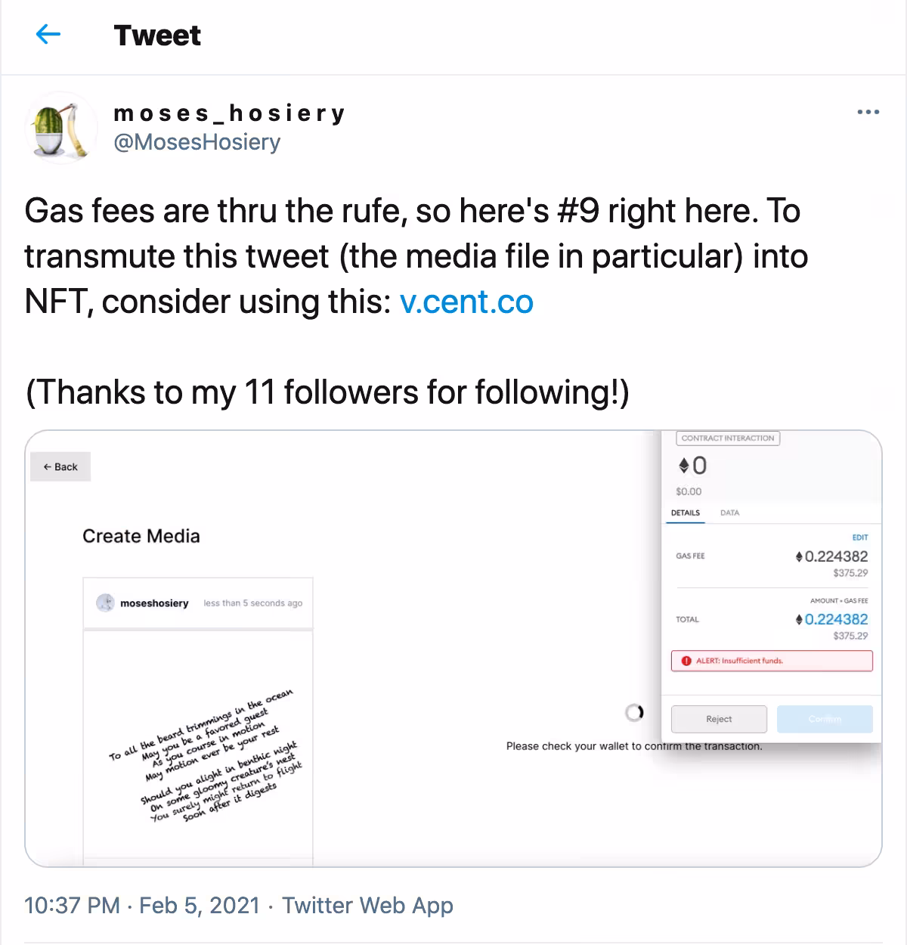907x945 pixels.
Task: Open the v.cent.co link
Action: (x=466, y=302)
